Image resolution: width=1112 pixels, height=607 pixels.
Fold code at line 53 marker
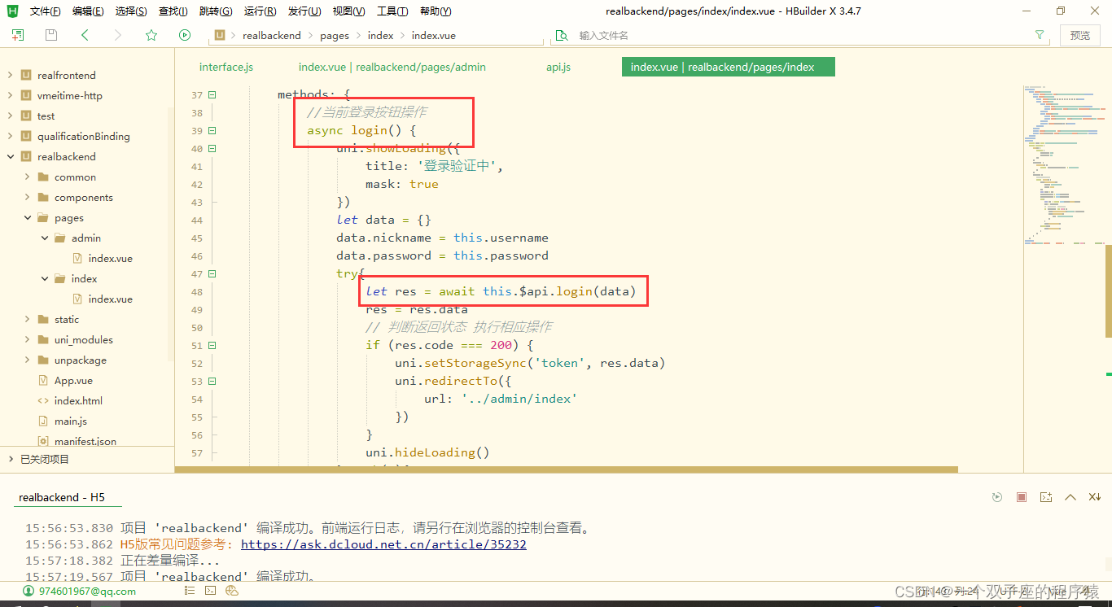coord(212,382)
